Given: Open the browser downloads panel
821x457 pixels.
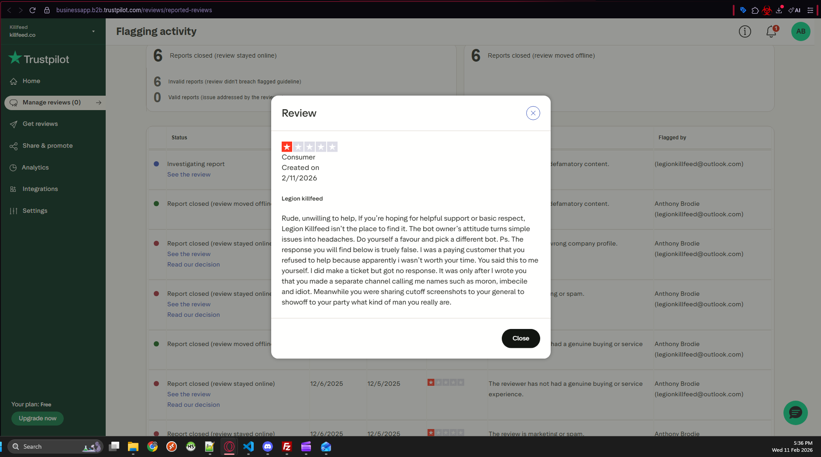Looking at the screenshot, I should click(779, 10).
